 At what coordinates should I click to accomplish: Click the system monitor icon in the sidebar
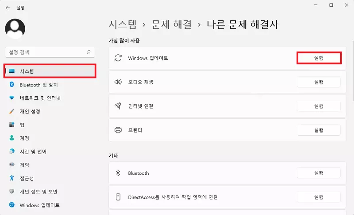(x=12, y=71)
